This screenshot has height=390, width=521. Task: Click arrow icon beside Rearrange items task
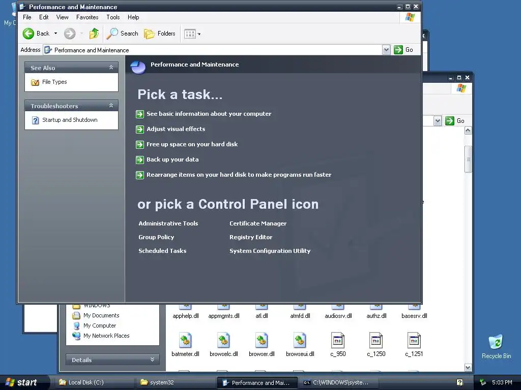click(x=140, y=175)
